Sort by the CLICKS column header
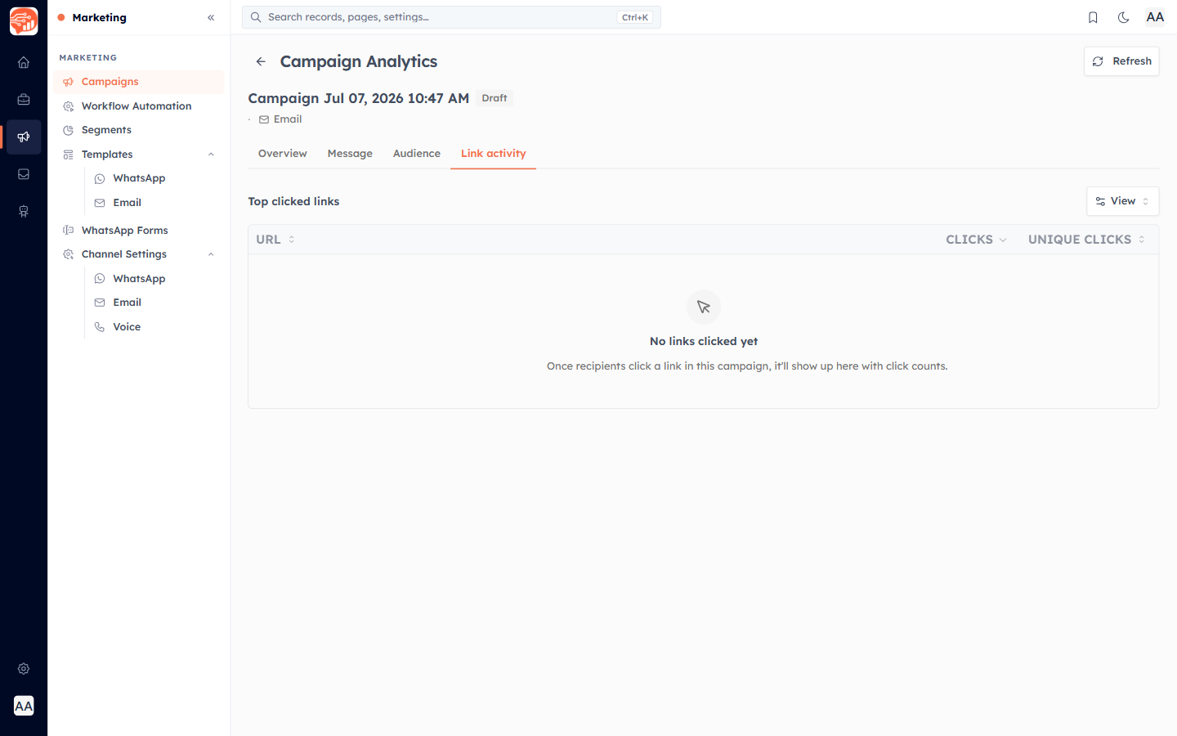This screenshot has width=1177, height=736. click(976, 240)
